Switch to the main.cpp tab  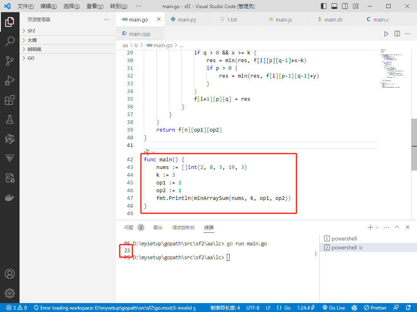(x=140, y=34)
